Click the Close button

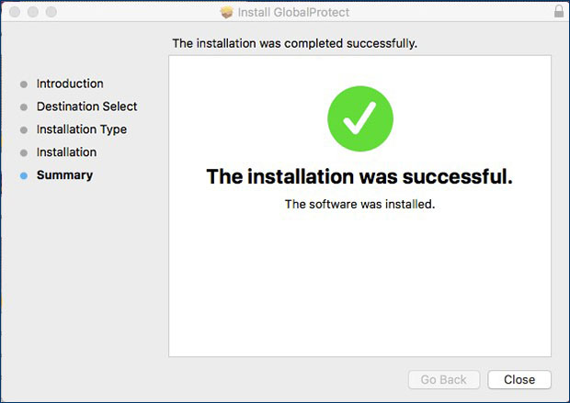pyautogui.click(x=519, y=379)
